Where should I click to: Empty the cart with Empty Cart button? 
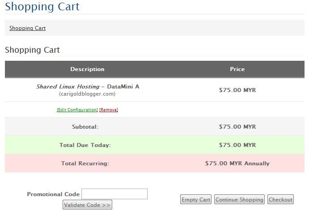tap(196, 199)
